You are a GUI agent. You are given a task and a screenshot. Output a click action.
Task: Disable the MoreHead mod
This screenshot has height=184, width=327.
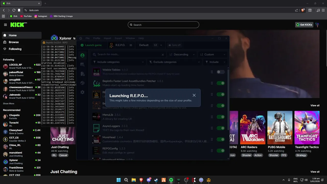coord(220,139)
